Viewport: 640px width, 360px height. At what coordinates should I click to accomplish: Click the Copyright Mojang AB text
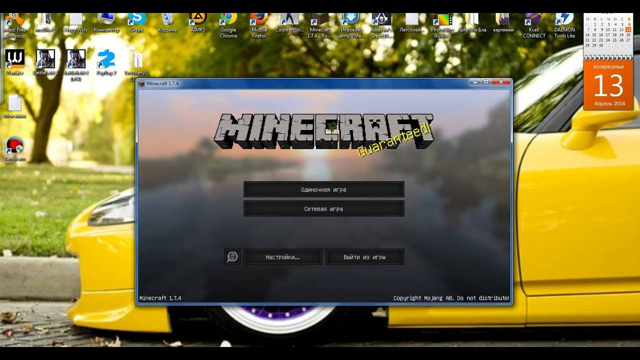(x=451, y=298)
